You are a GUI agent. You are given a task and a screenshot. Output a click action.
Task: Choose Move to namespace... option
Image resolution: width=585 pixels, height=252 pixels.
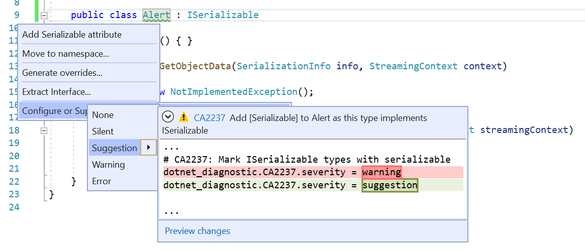tap(89, 54)
